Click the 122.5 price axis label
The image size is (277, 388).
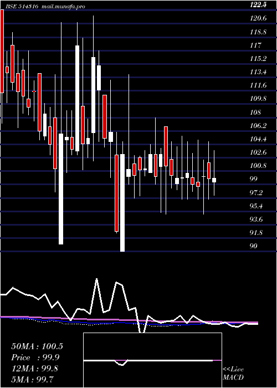[258, 4]
